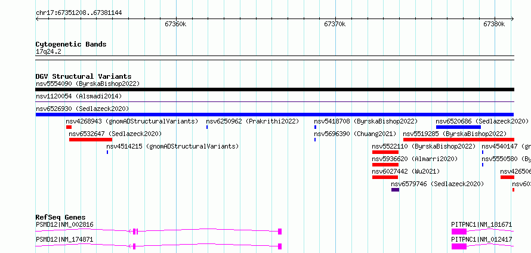Open the nsv6526930 (Sedlazeck2020) label
The image size is (531, 253).
coord(82,109)
